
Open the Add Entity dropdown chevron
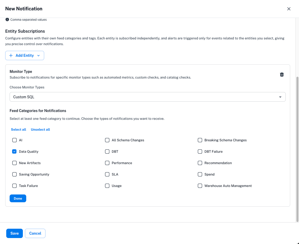coord(38,55)
